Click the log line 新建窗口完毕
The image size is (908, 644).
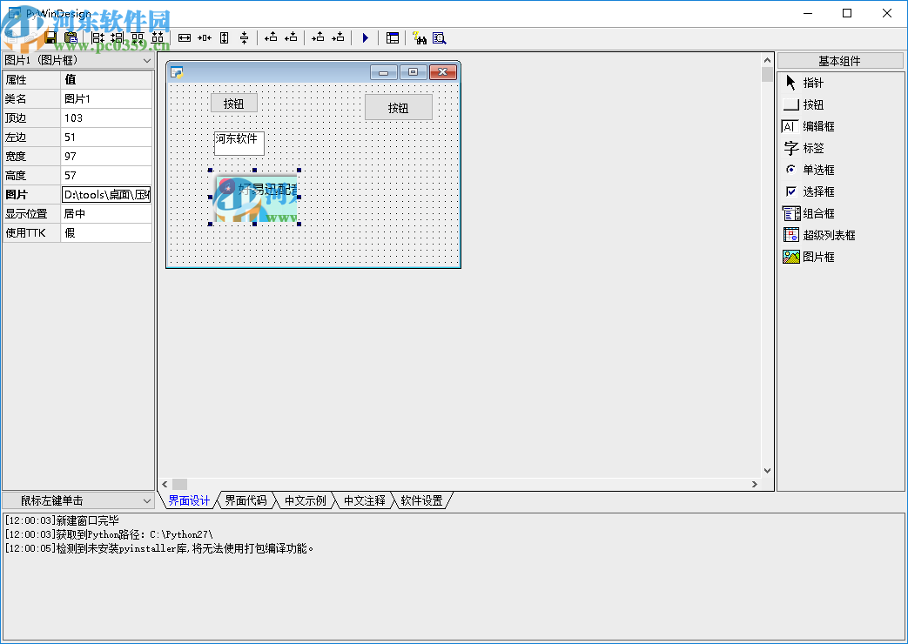(x=62, y=520)
